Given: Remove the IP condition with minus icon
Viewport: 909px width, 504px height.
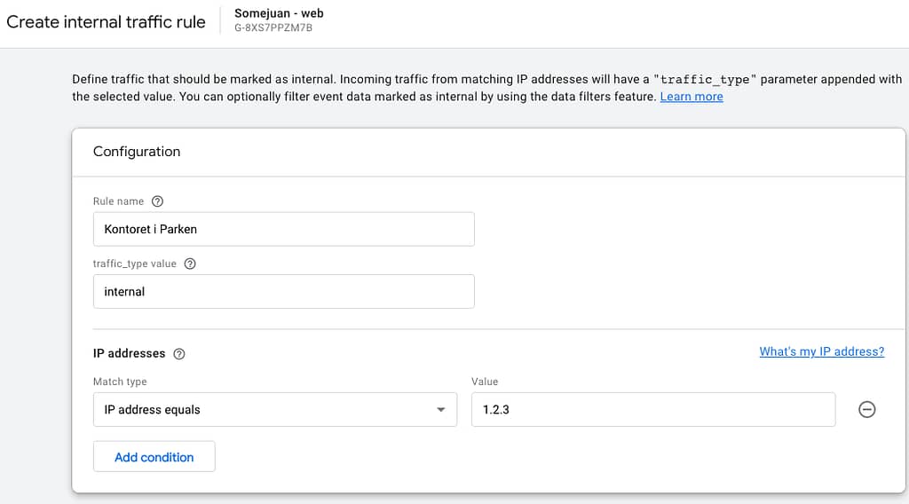Looking at the screenshot, I should (866, 410).
